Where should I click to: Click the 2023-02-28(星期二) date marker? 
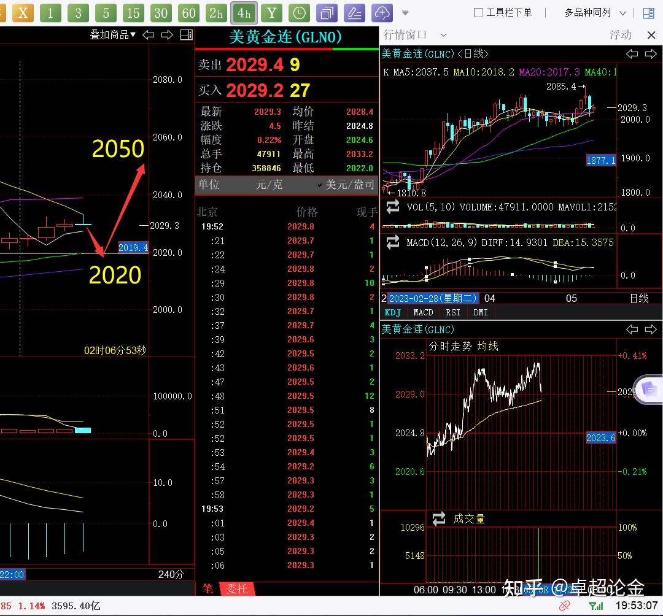pos(433,298)
